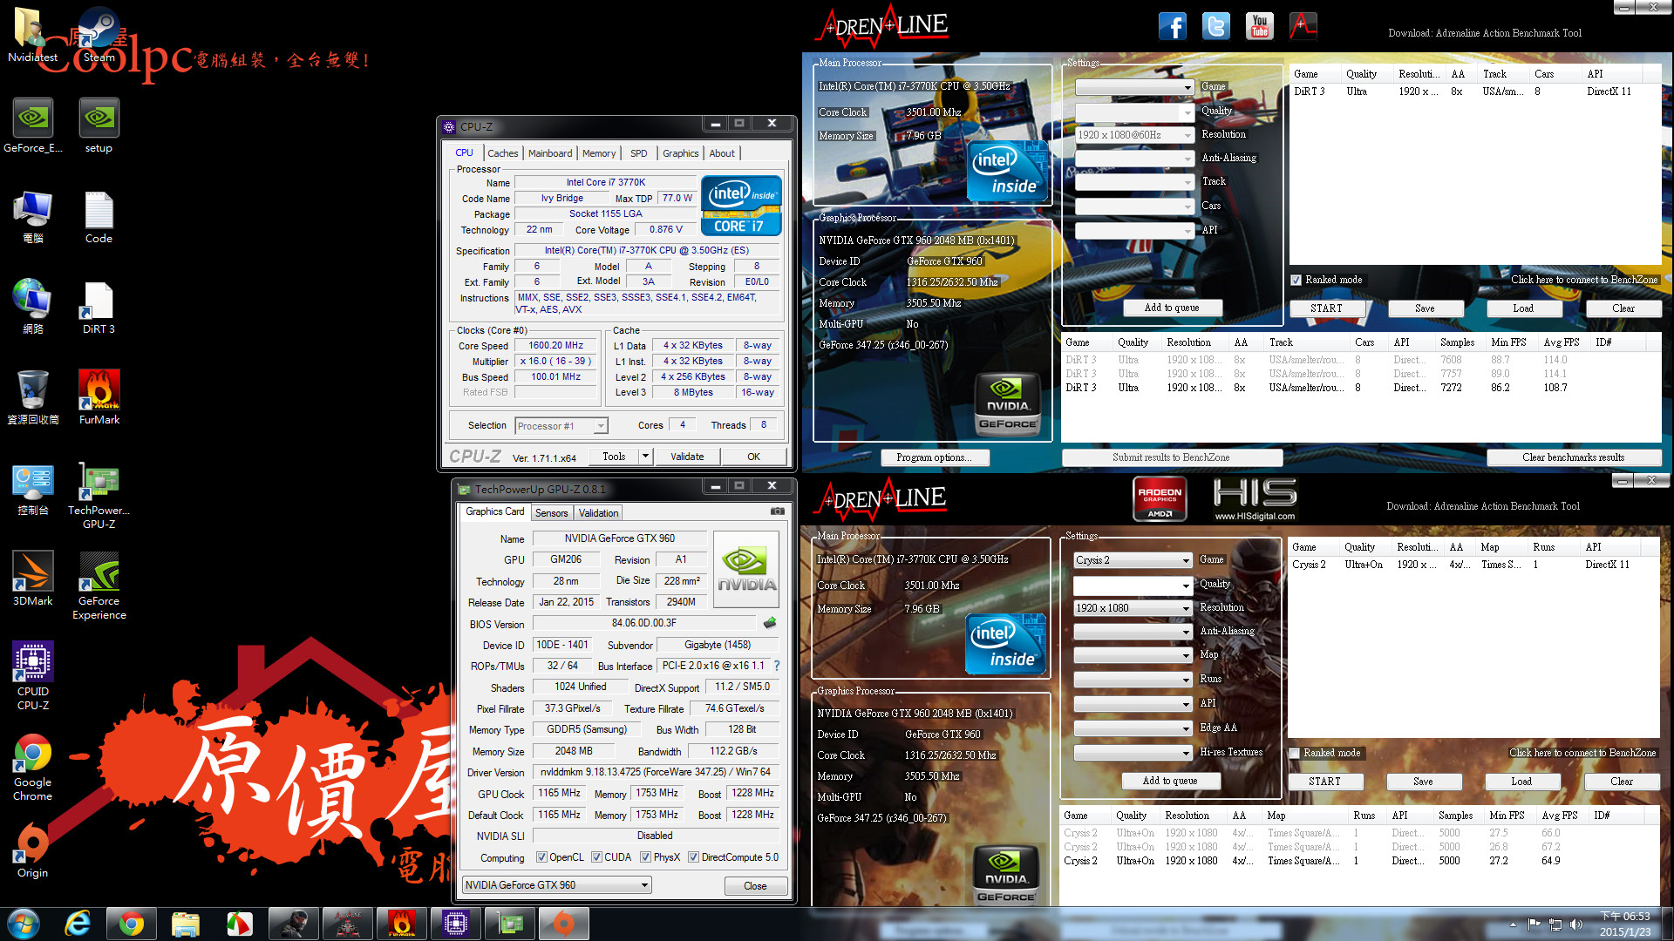
Task: Click the BIOS Version field 84.06.0D.00.3F
Action: (x=643, y=624)
